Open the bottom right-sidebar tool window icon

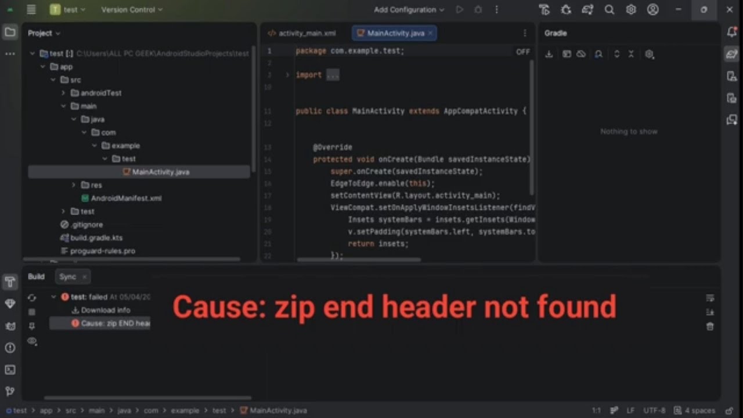click(x=732, y=120)
